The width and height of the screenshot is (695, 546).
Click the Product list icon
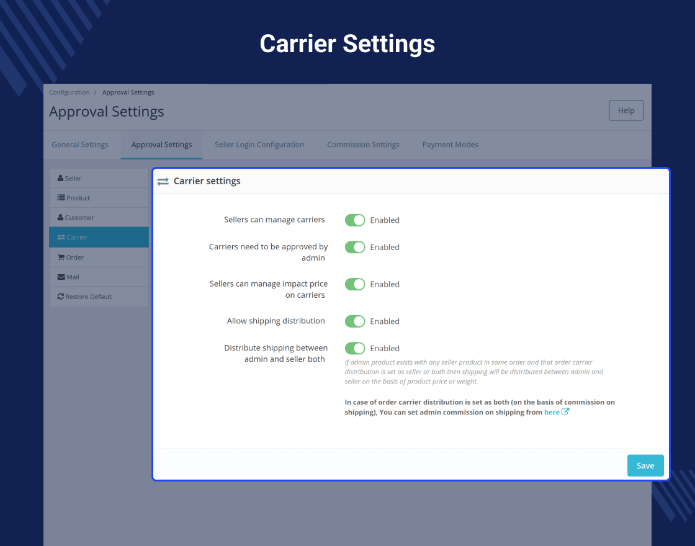(x=61, y=198)
